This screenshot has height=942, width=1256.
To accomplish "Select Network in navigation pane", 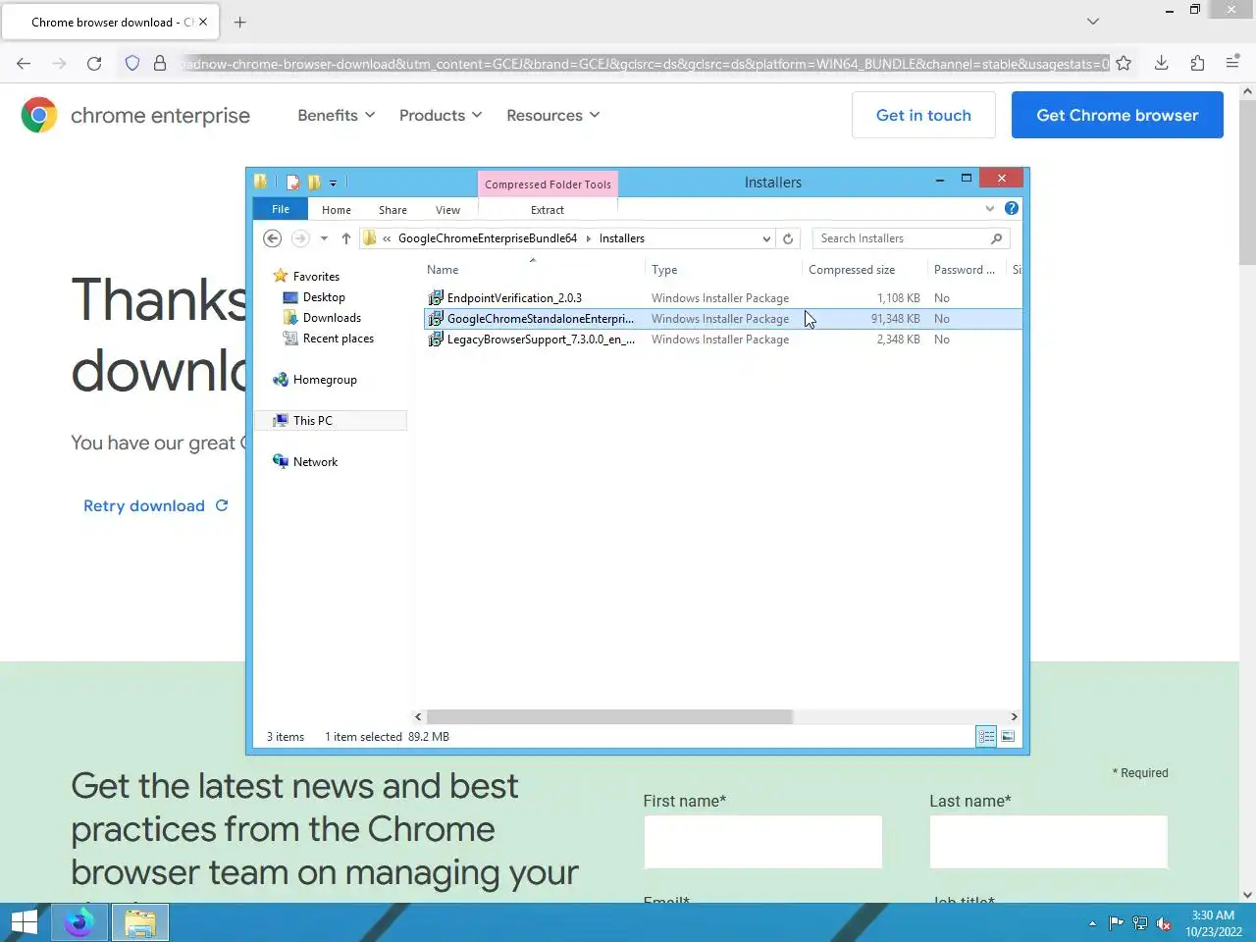I will [x=315, y=462].
